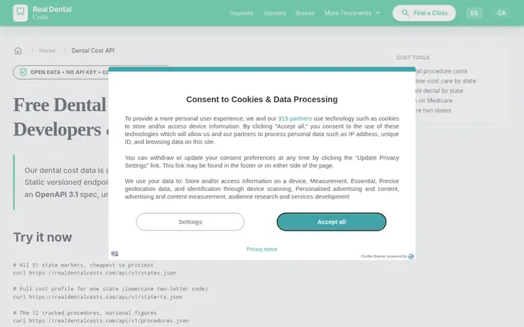This screenshot has height=327, width=524.
Task: Open the low-cost care by state link
Action: [445, 81]
